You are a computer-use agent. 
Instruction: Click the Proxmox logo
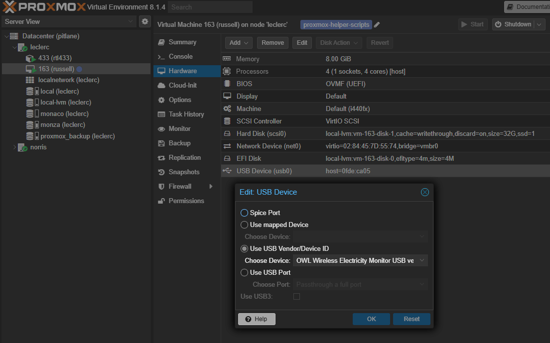tap(44, 6)
